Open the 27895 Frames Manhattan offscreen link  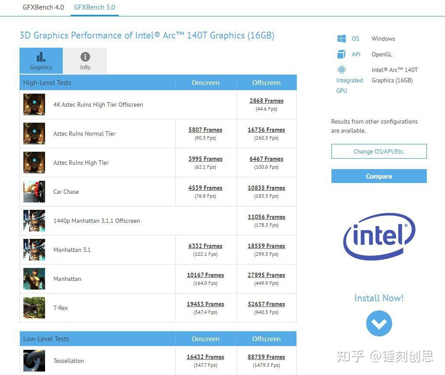point(266,275)
